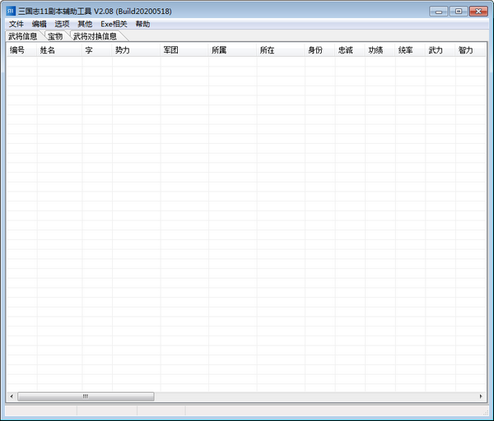Click the 字 column header
The image size is (494, 421).
pyautogui.click(x=97, y=50)
